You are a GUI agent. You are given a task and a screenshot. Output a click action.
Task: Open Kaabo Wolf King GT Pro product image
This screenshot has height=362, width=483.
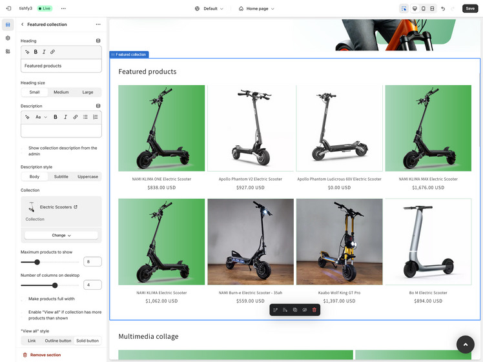point(339,241)
